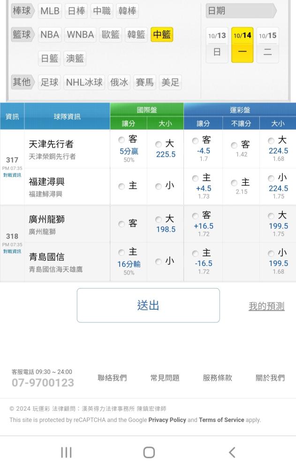Select 客 radio for 天津先行者 國際盤讓分
The width and height of the screenshot is (296, 470).
tap(122, 140)
